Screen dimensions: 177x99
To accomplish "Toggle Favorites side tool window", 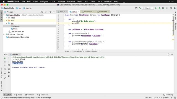I will 1,86.
